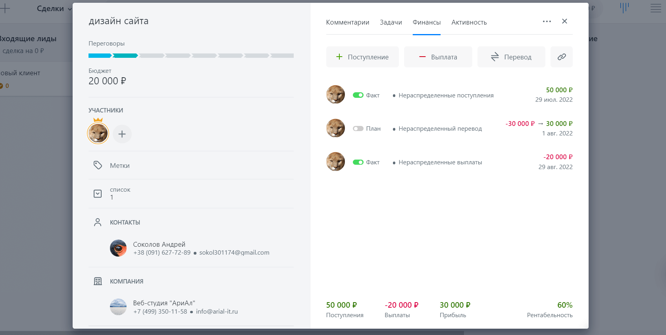Switch to the Комментарии tab
666x335 pixels.
point(348,22)
